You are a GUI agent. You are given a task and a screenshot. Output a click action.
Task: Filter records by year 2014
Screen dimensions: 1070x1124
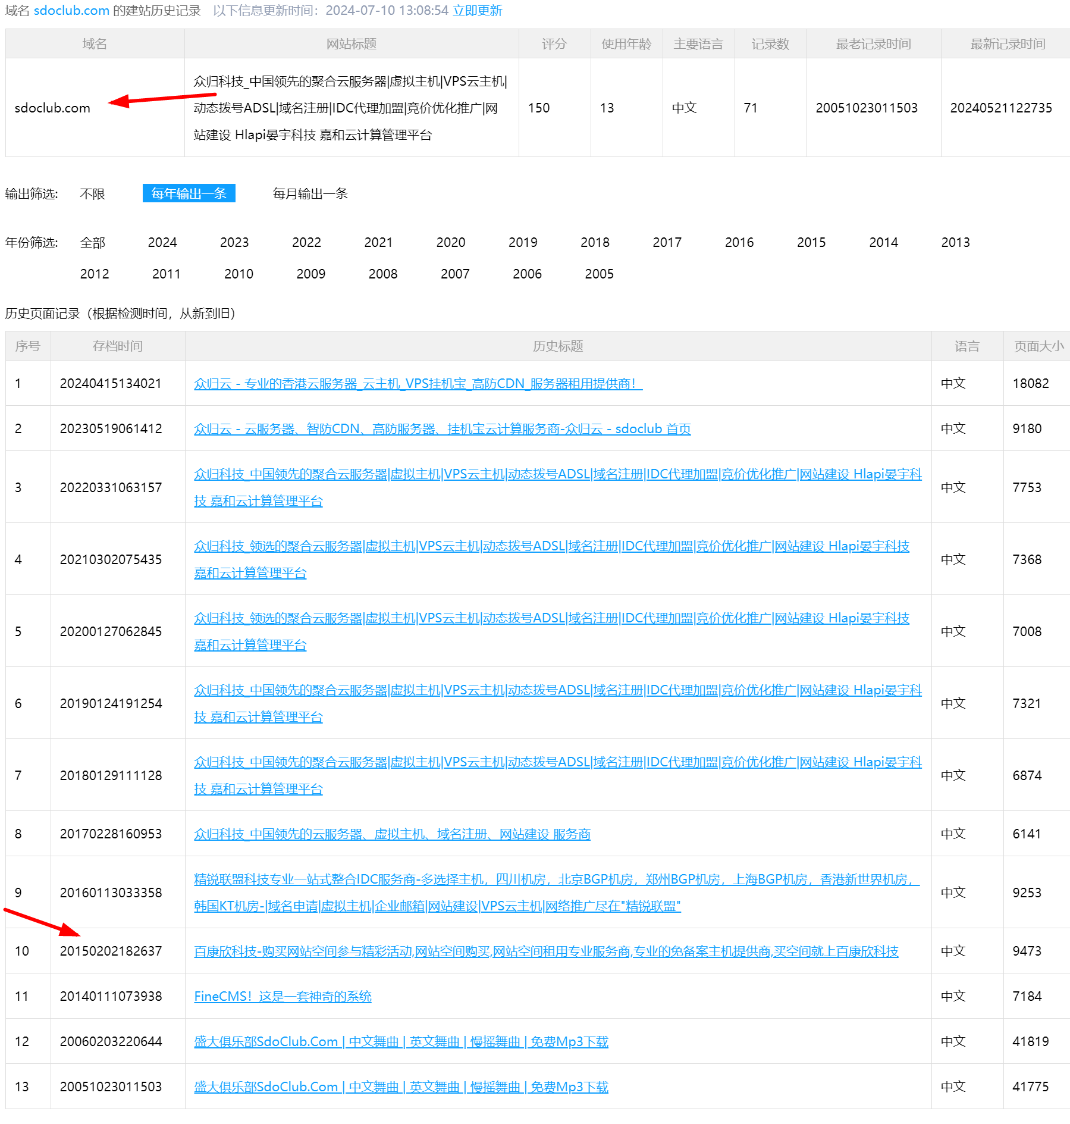pyautogui.click(x=884, y=243)
